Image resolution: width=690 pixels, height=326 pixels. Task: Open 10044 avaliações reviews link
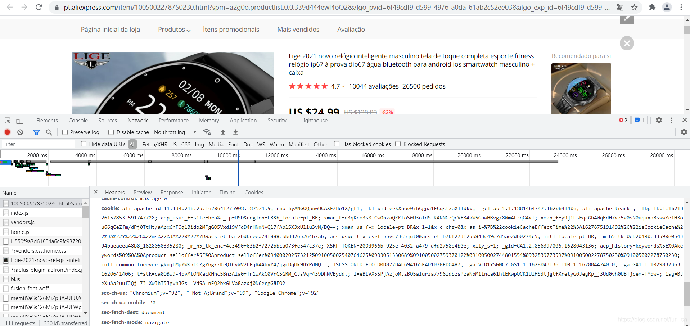374,86
